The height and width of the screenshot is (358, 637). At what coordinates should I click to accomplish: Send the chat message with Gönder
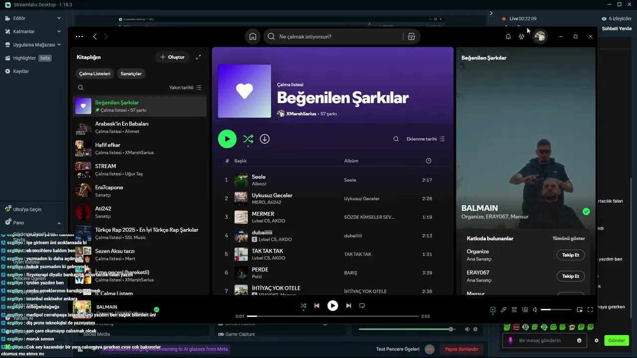616,341
